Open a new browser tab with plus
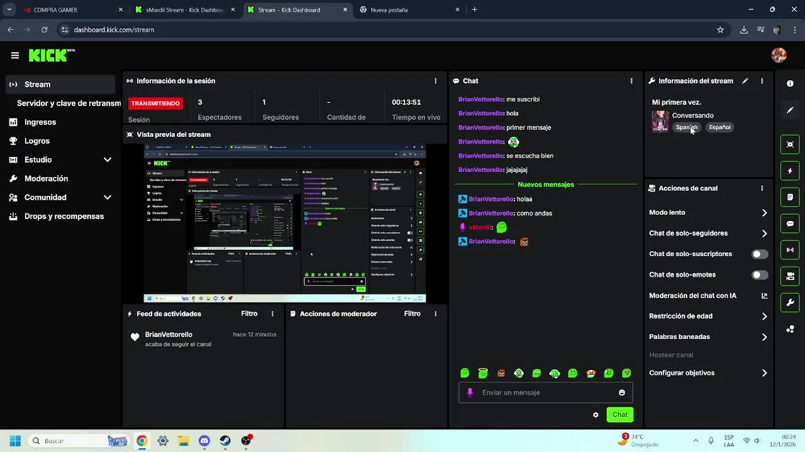The image size is (805, 452). pos(474,9)
